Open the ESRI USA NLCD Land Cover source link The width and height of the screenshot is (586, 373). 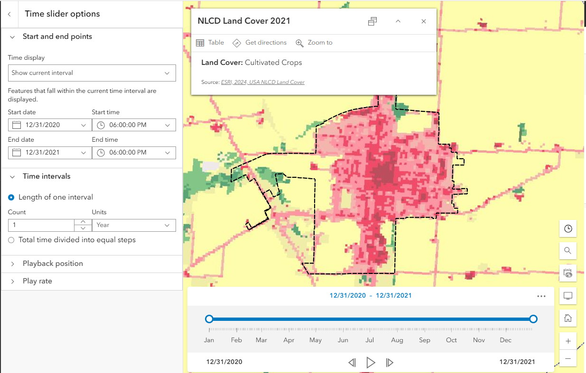click(262, 82)
